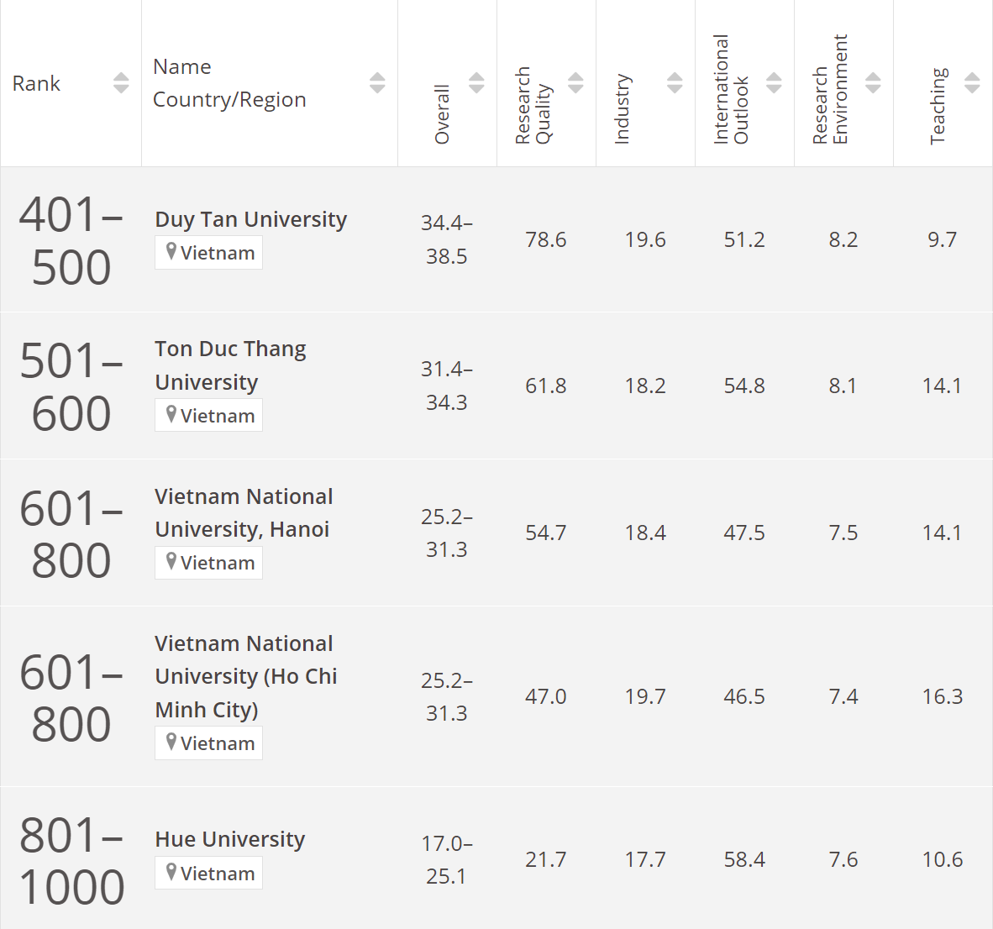Viewport: 993px width, 929px height.
Task: Click the Teaching column header label
Action: tap(938, 106)
